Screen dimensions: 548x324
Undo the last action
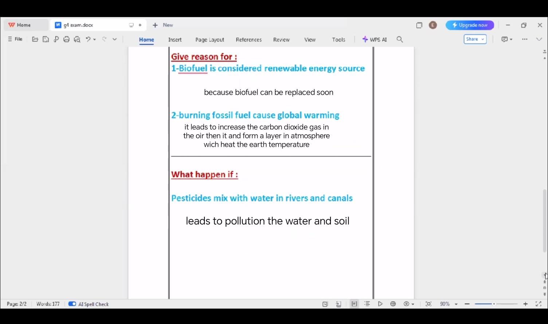point(88,39)
